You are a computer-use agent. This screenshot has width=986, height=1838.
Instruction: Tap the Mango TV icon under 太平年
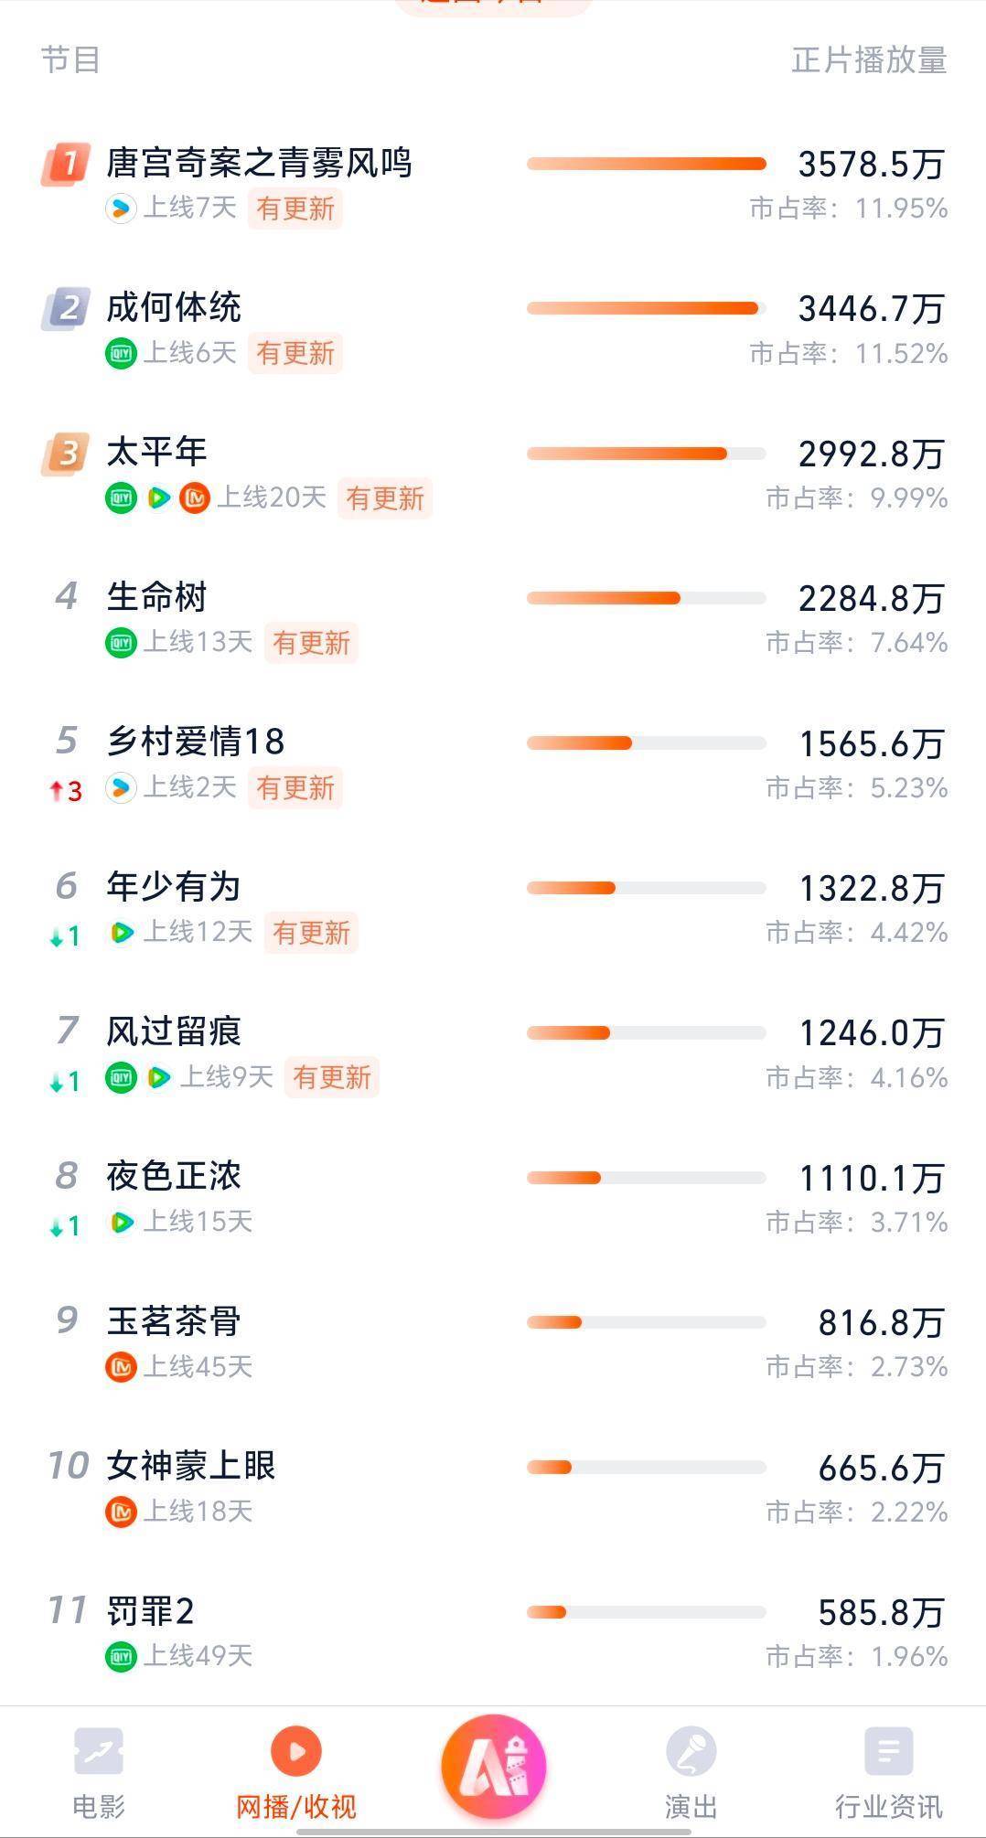point(195,497)
